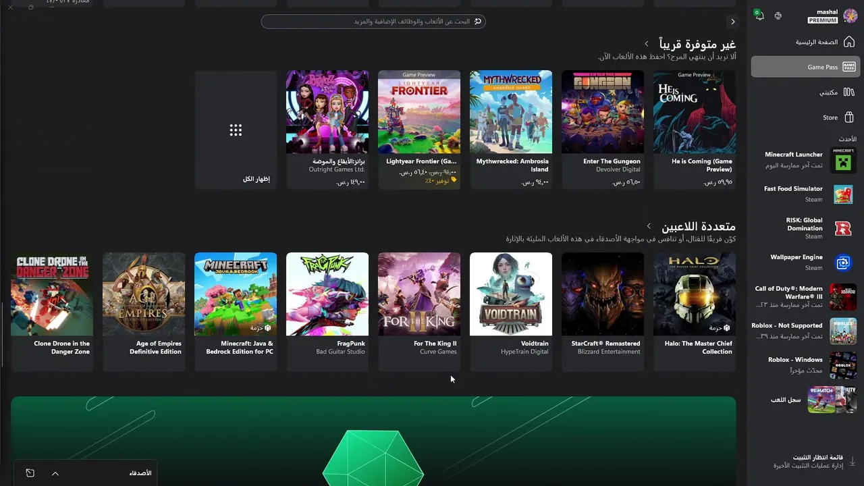
Task: Click the remote play console icon
Action: point(778,16)
